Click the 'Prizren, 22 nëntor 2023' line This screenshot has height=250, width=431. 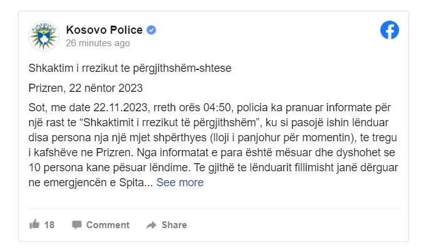(86, 88)
